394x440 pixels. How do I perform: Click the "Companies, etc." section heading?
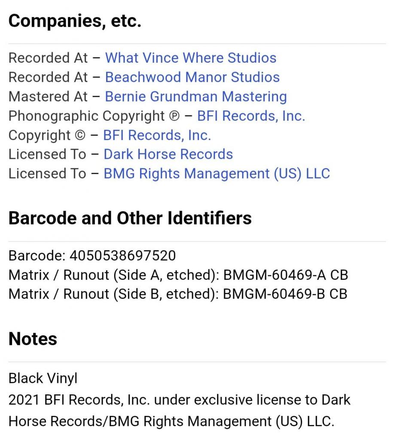tap(75, 21)
